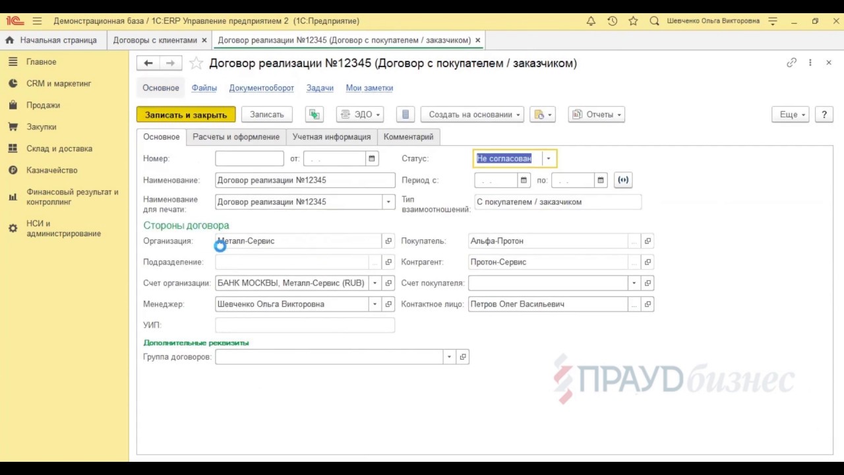Open the Группа договоров record with the open icon
The image size is (844, 475).
[463, 357]
